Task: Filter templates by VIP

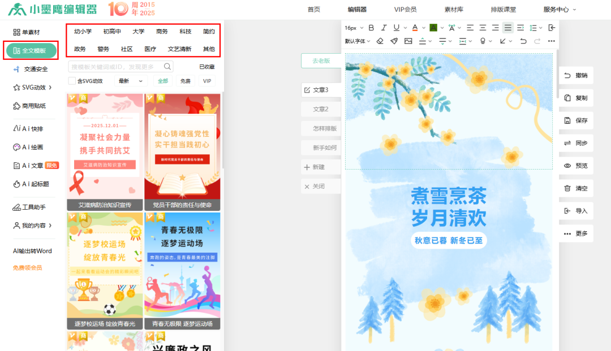Action: [207, 81]
